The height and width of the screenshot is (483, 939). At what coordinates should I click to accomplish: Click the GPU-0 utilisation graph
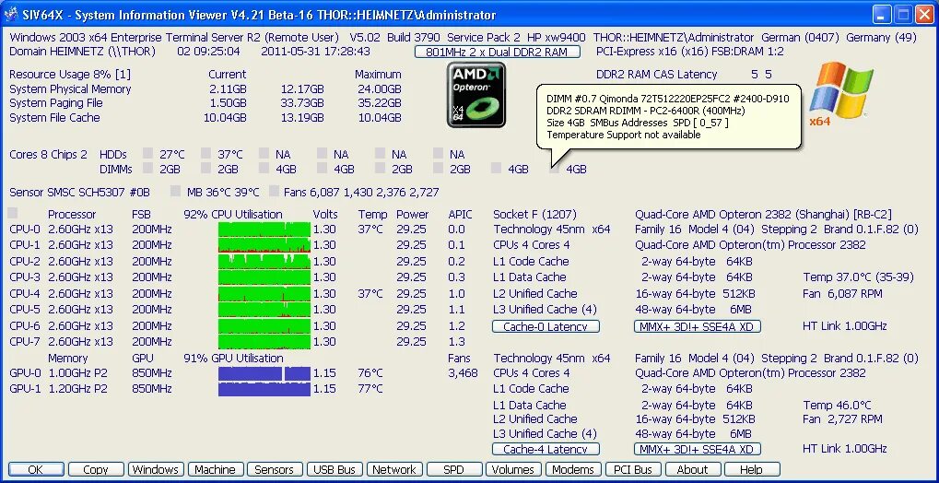[x=264, y=373]
